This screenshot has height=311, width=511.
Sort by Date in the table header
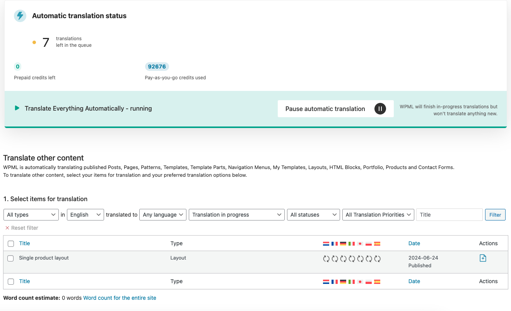[x=414, y=243]
